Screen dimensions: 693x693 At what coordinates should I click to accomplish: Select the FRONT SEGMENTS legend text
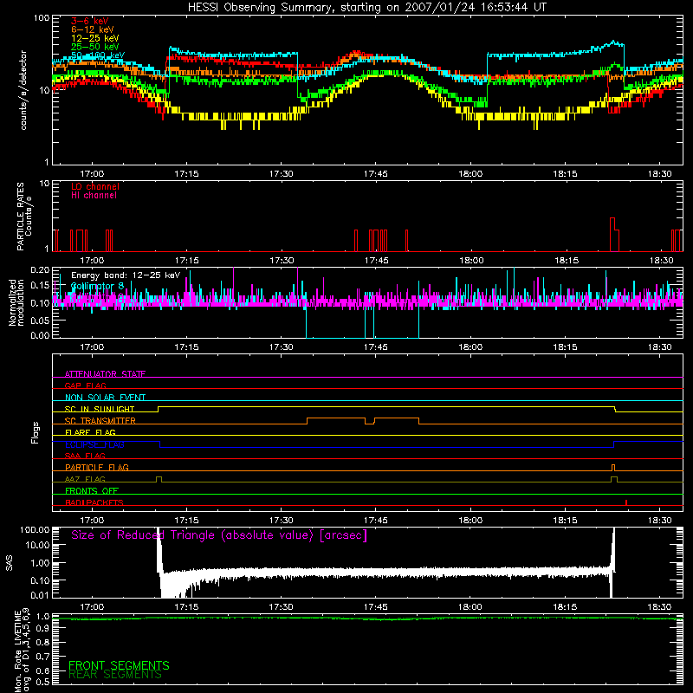pyautogui.click(x=119, y=665)
